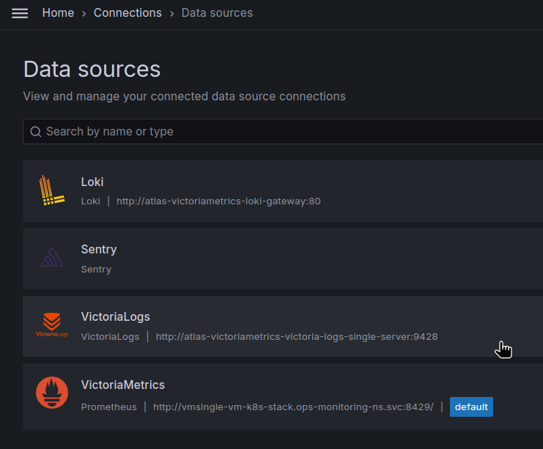Open the Sentry data source title
The height and width of the screenshot is (449, 543).
point(99,249)
